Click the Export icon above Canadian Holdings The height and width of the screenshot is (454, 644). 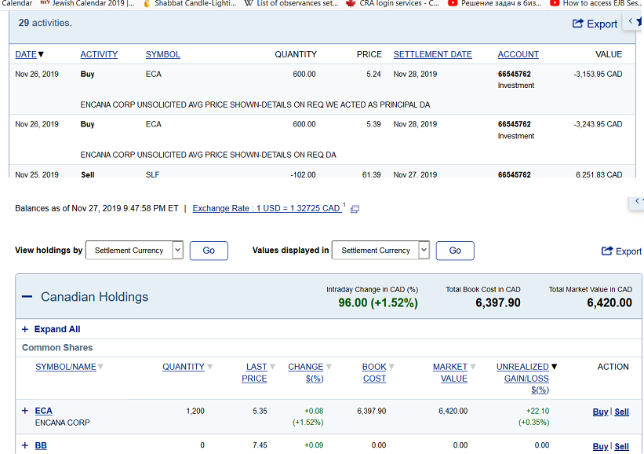pyautogui.click(x=607, y=251)
